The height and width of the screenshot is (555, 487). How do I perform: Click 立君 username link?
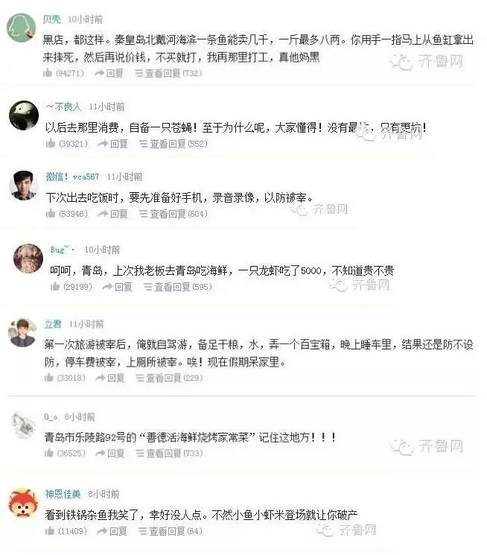point(53,324)
